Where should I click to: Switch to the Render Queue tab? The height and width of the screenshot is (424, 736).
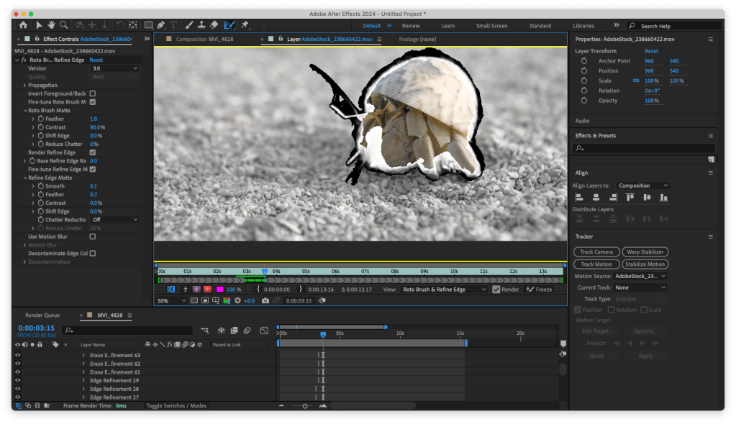[x=42, y=315]
